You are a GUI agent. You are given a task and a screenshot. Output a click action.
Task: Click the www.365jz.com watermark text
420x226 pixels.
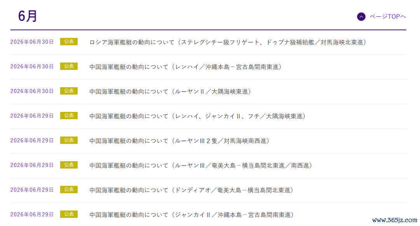click(x=395, y=220)
